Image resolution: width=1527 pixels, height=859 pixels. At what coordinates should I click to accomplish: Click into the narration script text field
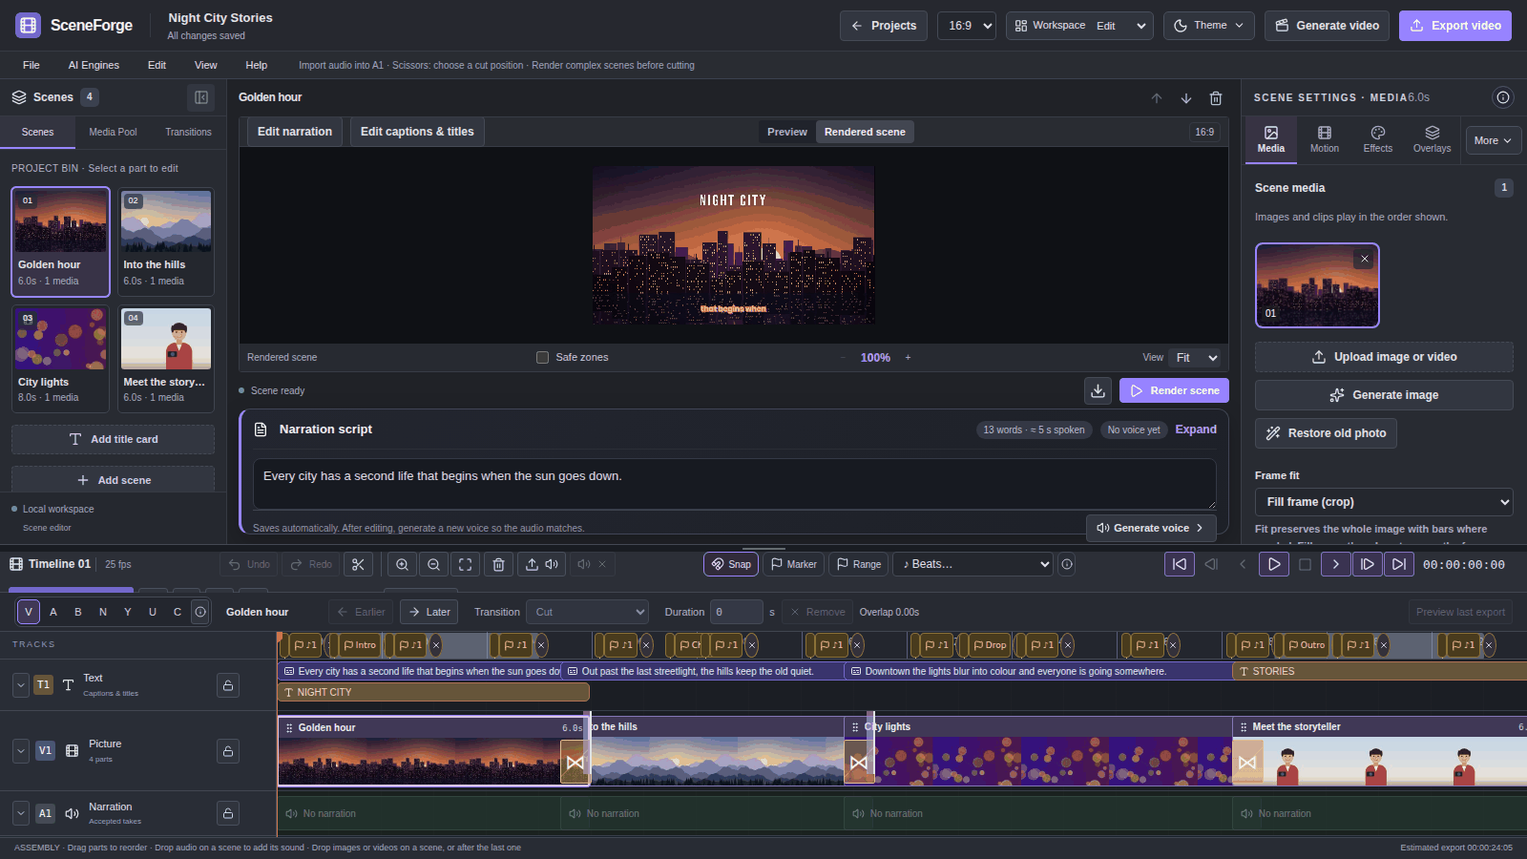point(734,484)
